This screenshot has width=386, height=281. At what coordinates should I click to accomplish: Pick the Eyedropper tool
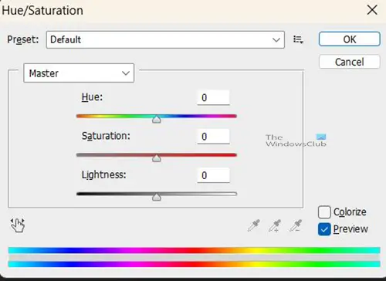click(254, 225)
